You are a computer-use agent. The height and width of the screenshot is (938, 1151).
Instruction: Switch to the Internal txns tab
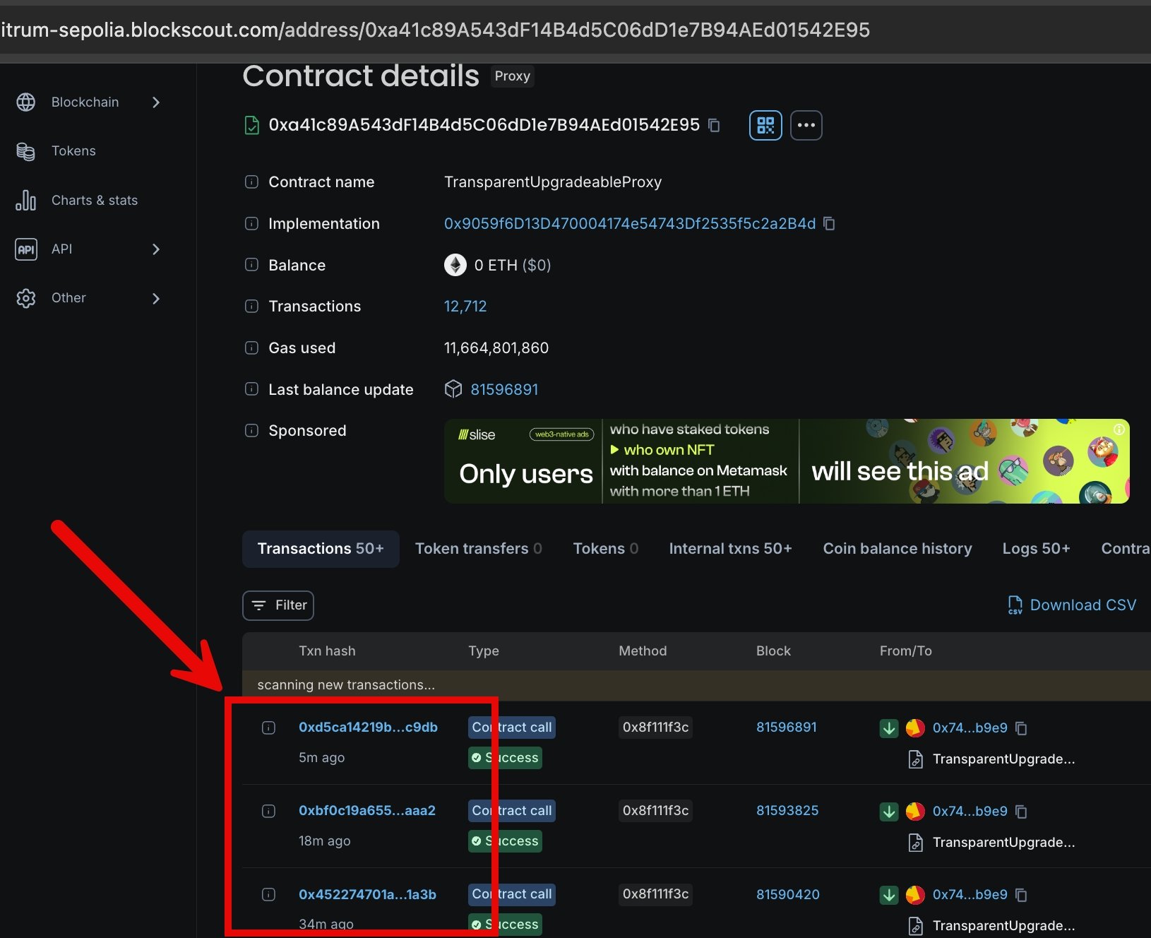(730, 549)
